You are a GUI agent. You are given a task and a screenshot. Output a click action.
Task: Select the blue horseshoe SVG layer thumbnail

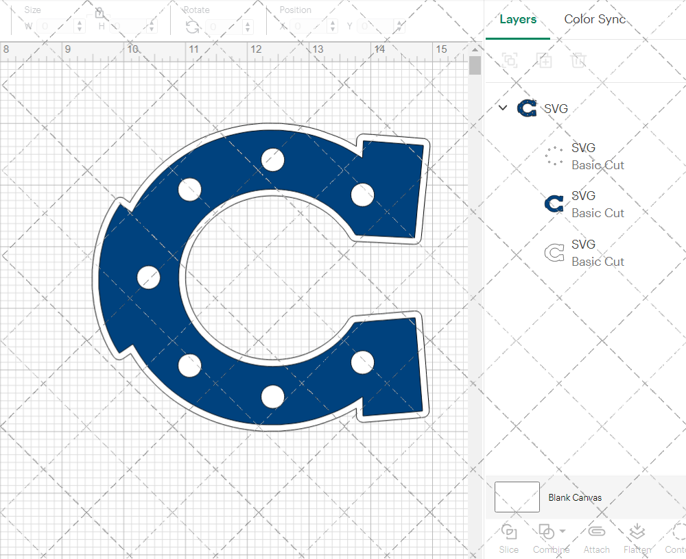[x=554, y=204]
